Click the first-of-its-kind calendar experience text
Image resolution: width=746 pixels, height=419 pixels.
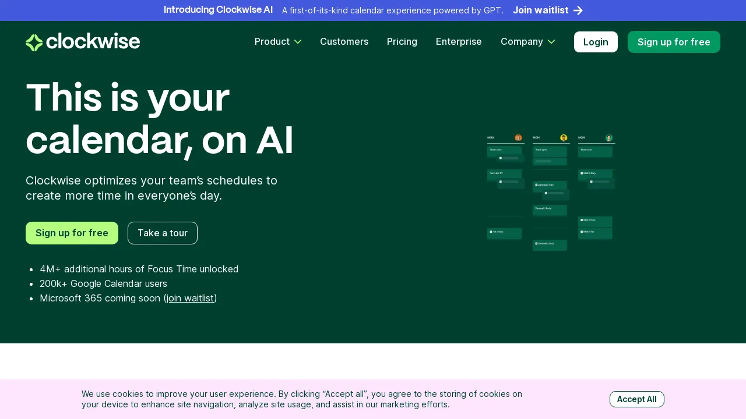click(393, 10)
